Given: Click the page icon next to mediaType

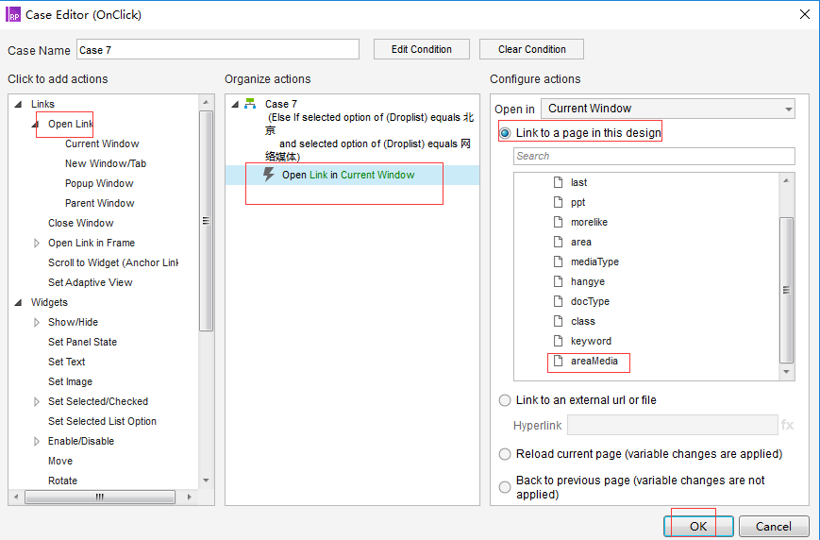Looking at the screenshot, I should pyautogui.click(x=558, y=262).
